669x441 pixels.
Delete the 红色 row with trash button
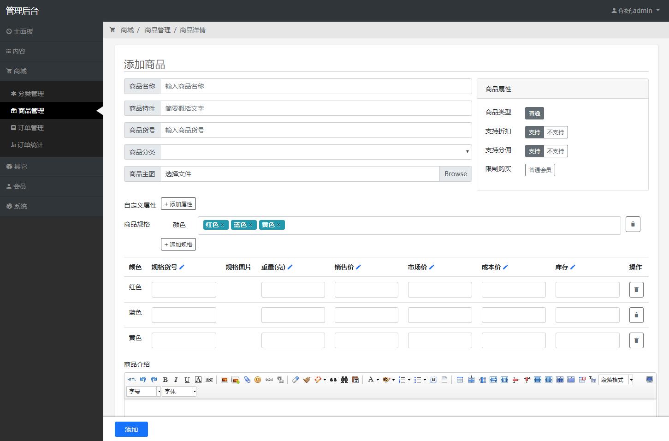[636, 290]
